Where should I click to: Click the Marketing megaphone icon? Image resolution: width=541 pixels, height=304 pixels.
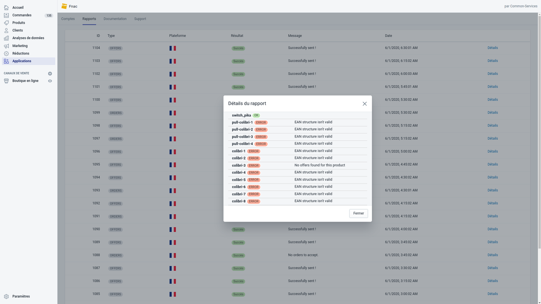6,46
